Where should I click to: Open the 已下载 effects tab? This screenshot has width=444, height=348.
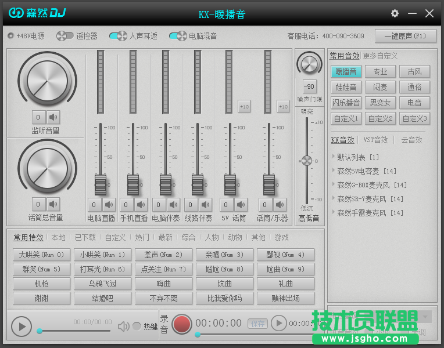point(85,237)
